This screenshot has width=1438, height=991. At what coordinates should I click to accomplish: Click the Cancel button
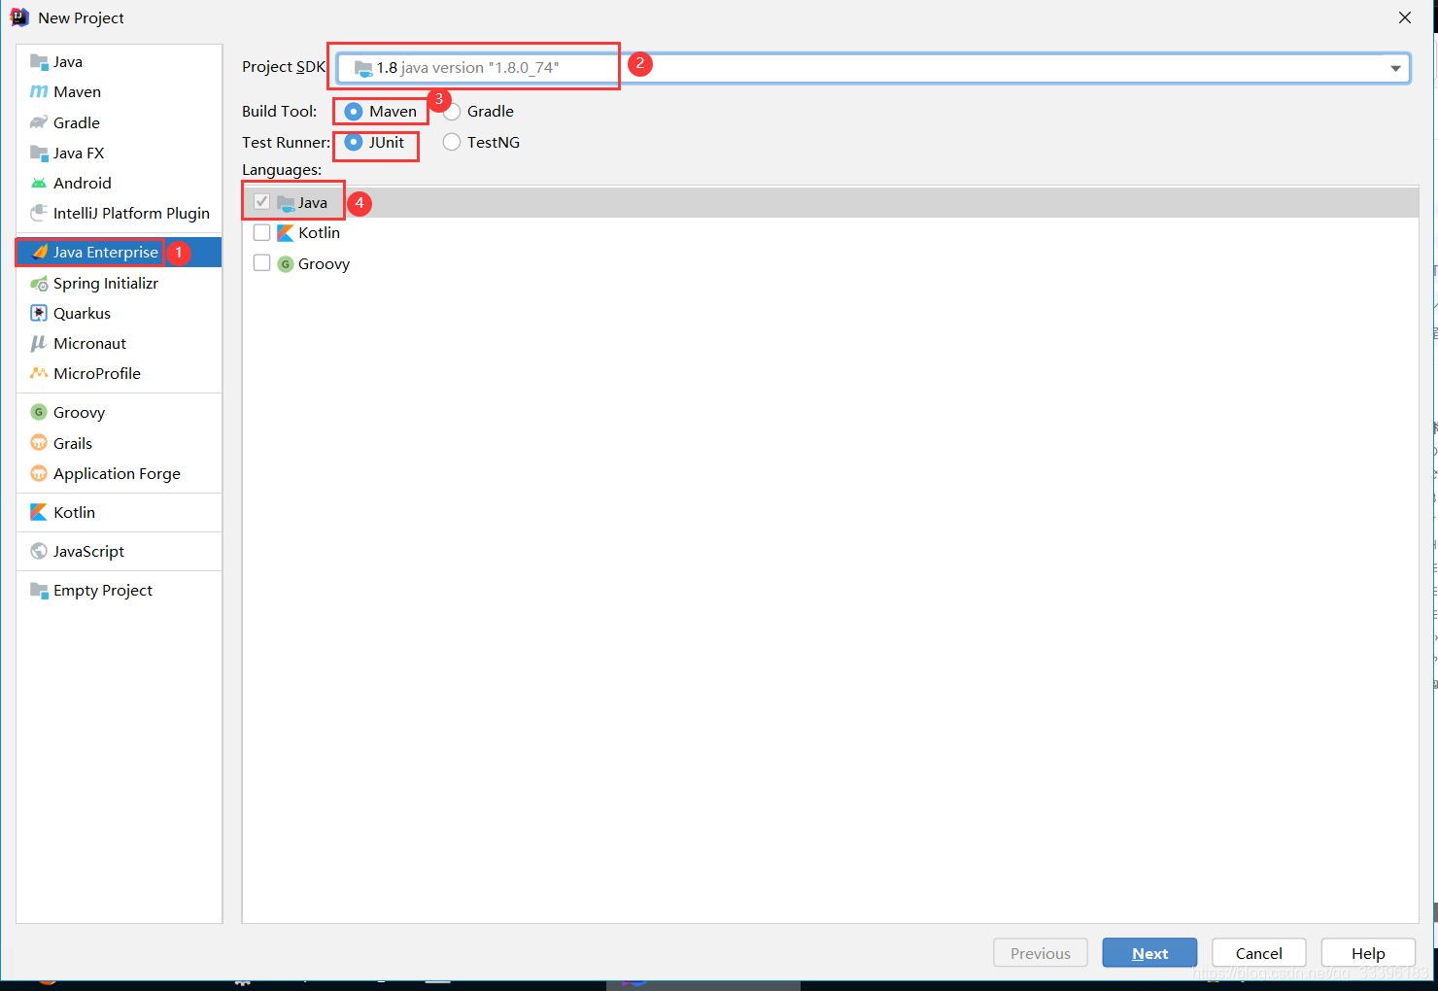pos(1259,953)
